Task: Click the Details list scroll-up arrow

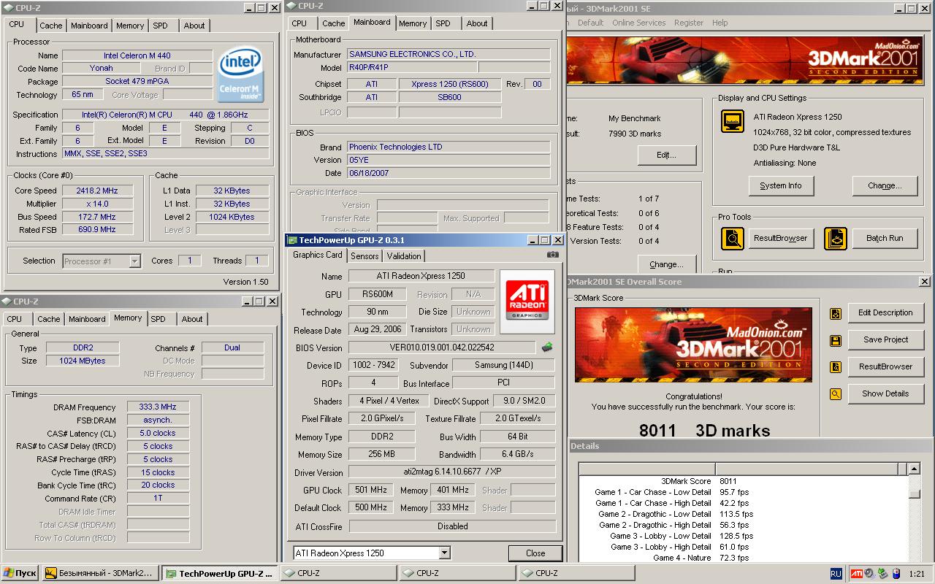Action: click(914, 469)
